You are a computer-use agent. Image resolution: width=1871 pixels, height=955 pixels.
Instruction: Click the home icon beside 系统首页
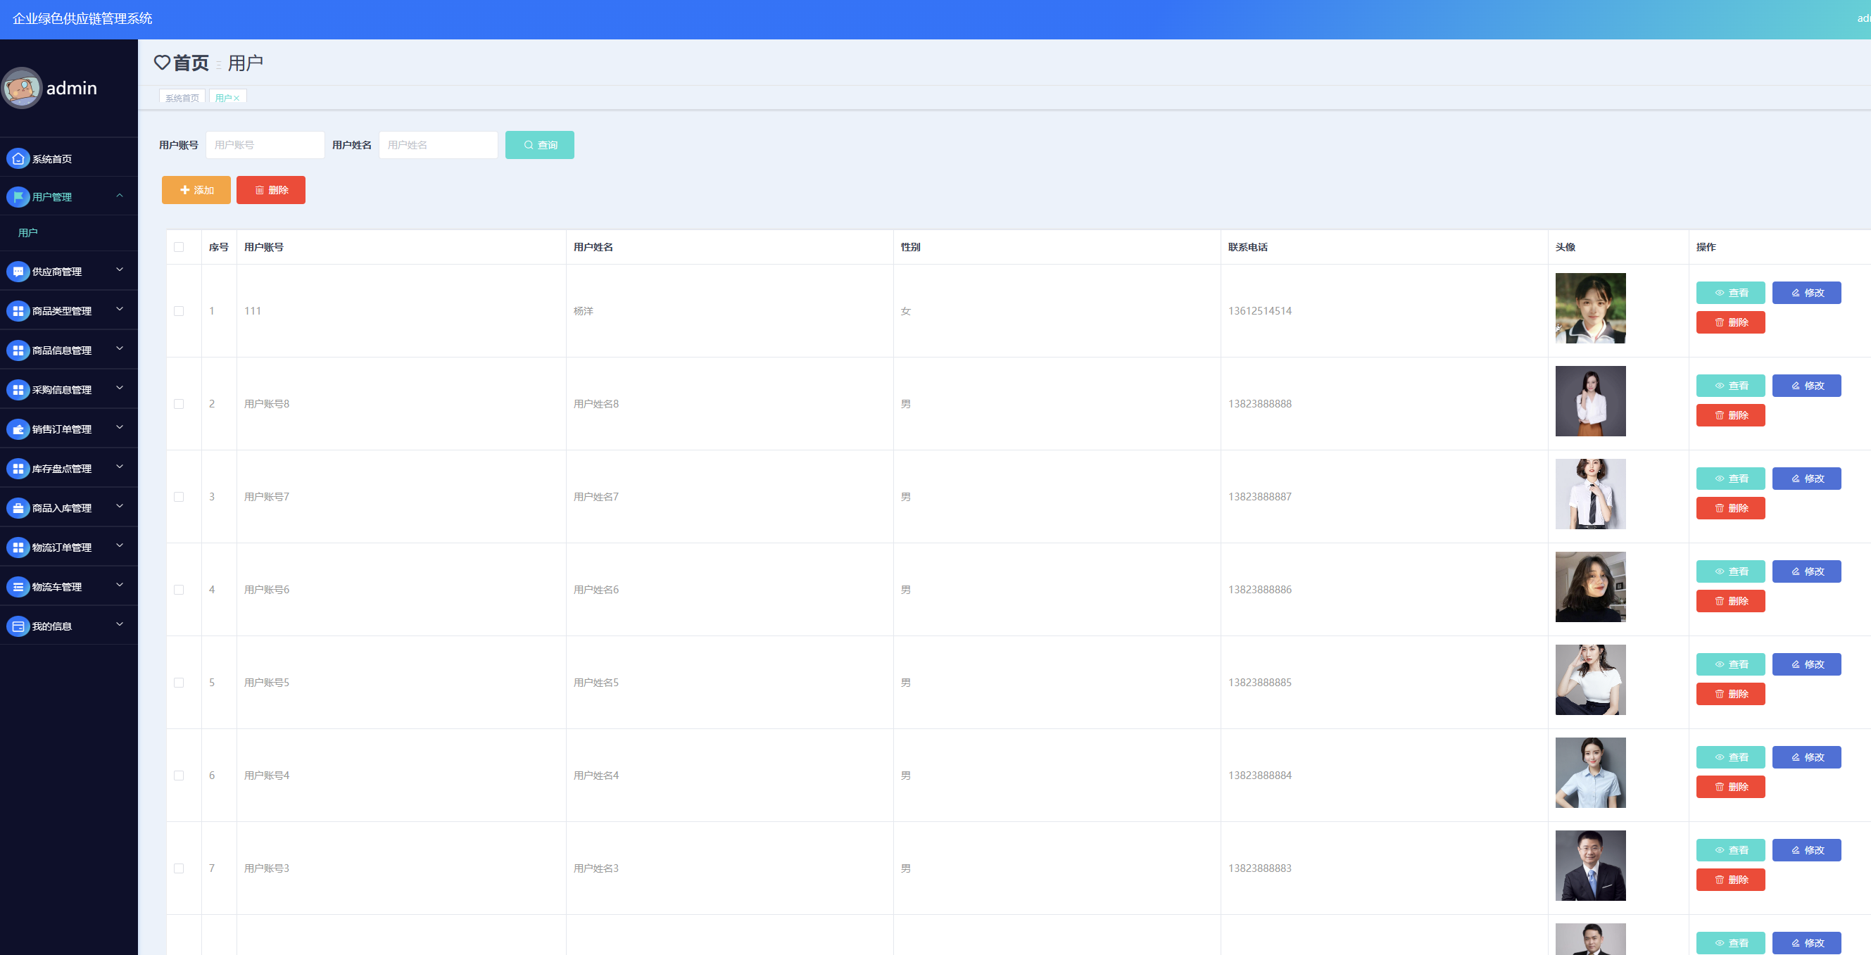click(18, 158)
